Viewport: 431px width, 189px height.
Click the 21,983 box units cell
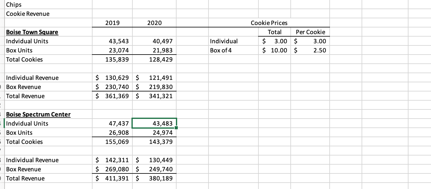tap(154, 50)
